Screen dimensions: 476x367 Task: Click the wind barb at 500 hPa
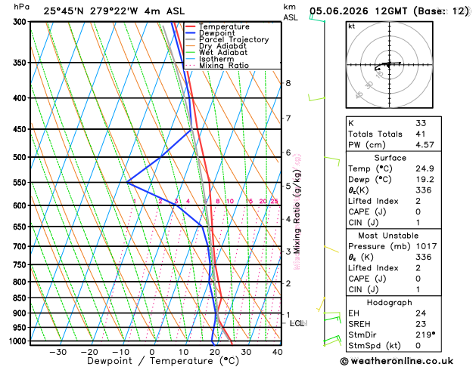[x=331, y=161]
